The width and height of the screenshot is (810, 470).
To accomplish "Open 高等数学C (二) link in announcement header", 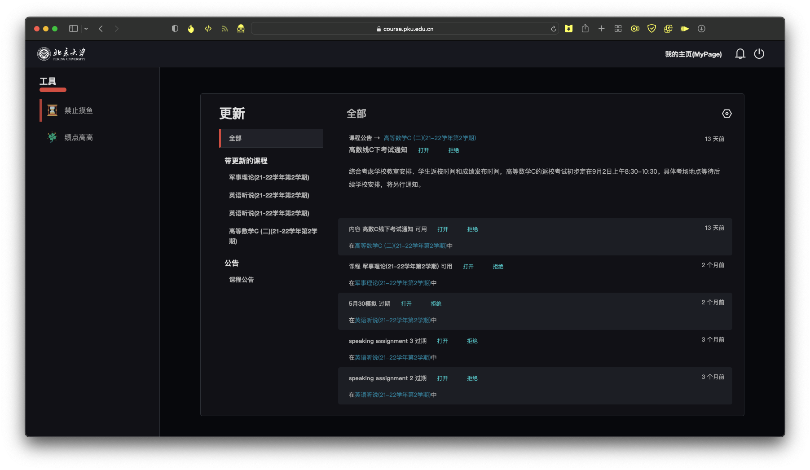I will (x=430, y=138).
